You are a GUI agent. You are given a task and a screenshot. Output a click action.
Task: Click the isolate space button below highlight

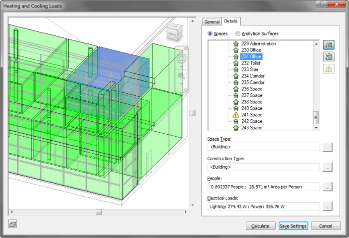click(x=329, y=57)
